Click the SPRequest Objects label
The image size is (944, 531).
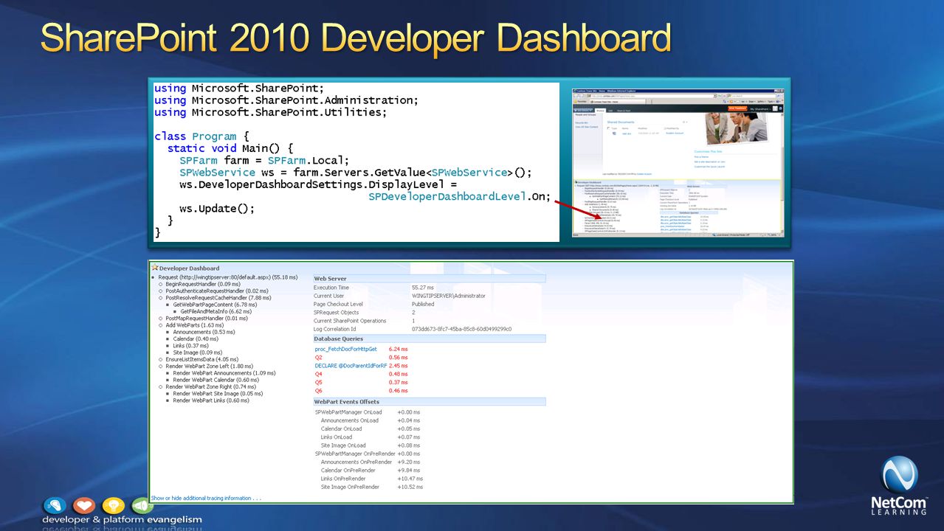(x=336, y=313)
